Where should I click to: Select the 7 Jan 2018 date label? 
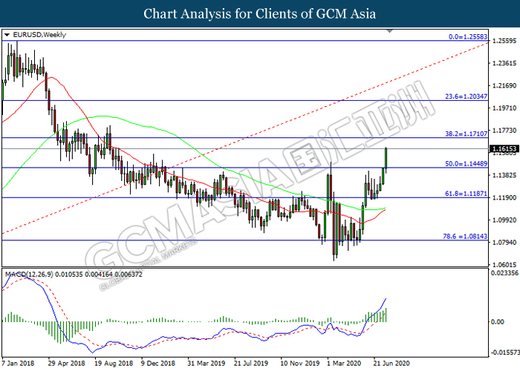point(20,365)
